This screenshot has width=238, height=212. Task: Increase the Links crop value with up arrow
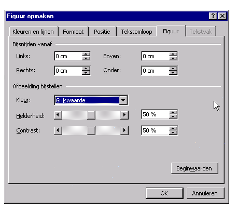(x=86, y=54)
